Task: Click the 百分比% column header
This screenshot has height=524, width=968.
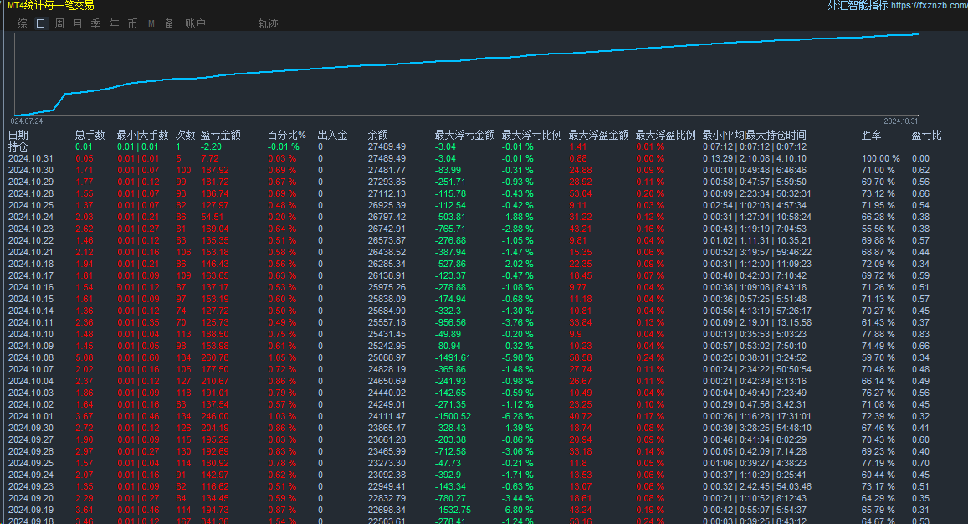Action: (x=286, y=135)
